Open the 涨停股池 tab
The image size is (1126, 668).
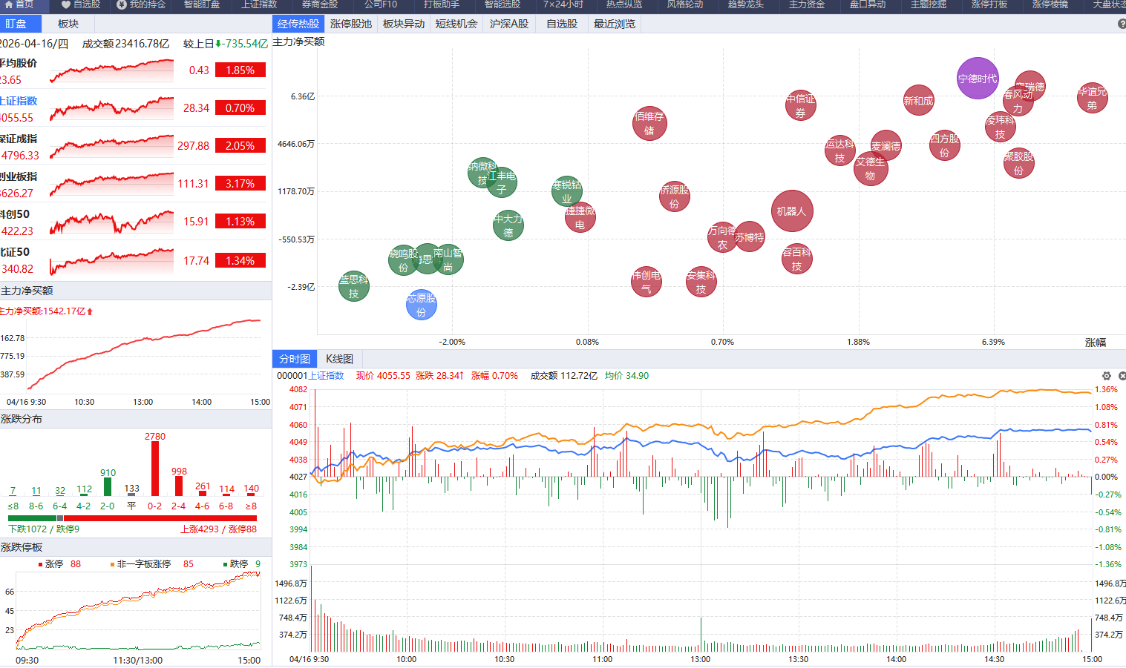[x=350, y=24]
